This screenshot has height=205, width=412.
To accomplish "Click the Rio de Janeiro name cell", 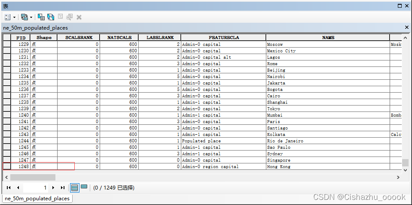I will (328, 141).
